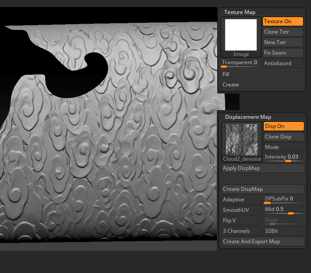Viewport: 311px width, 273px height.
Task: Collapse the Texture Map panel header
Action: click(x=240, y=12)
